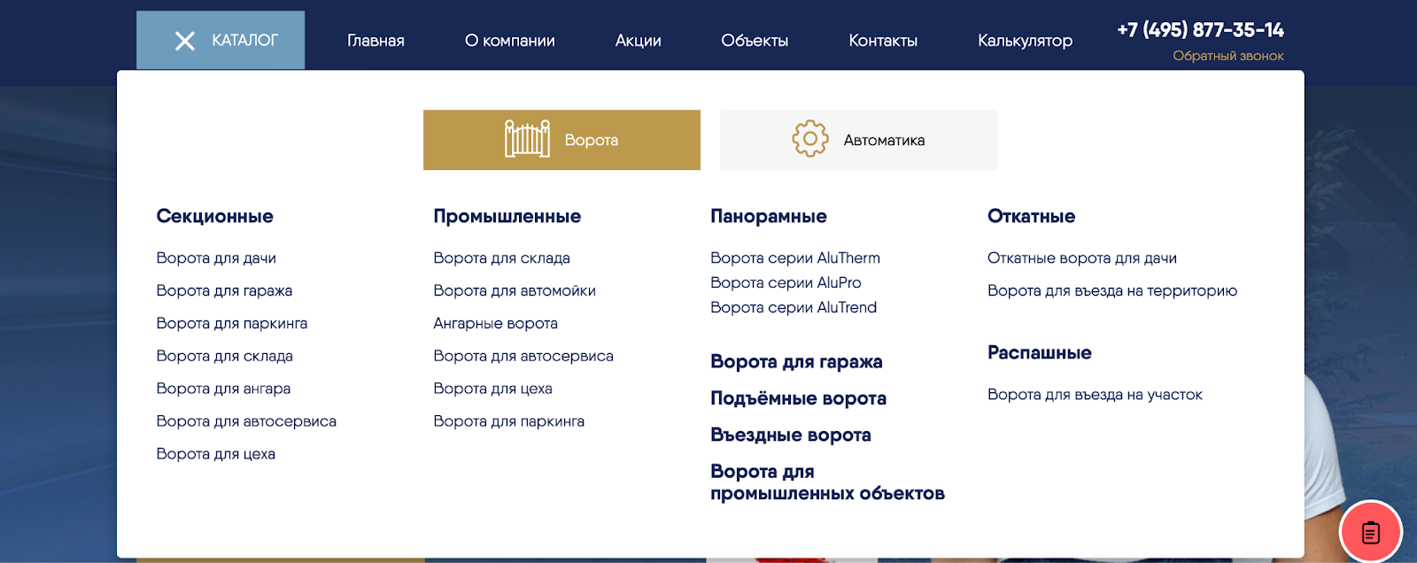Select Ворота для склада under Промышленные

click(501, 258)
